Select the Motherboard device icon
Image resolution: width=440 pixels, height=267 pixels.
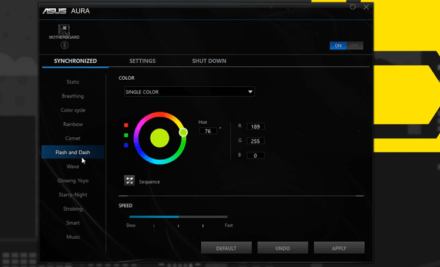point(64,32)
